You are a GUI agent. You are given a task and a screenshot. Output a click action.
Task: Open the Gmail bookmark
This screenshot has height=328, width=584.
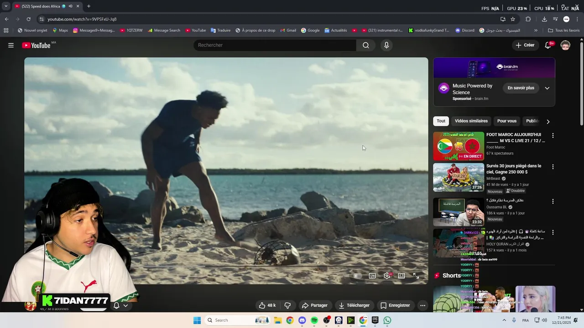287,31
